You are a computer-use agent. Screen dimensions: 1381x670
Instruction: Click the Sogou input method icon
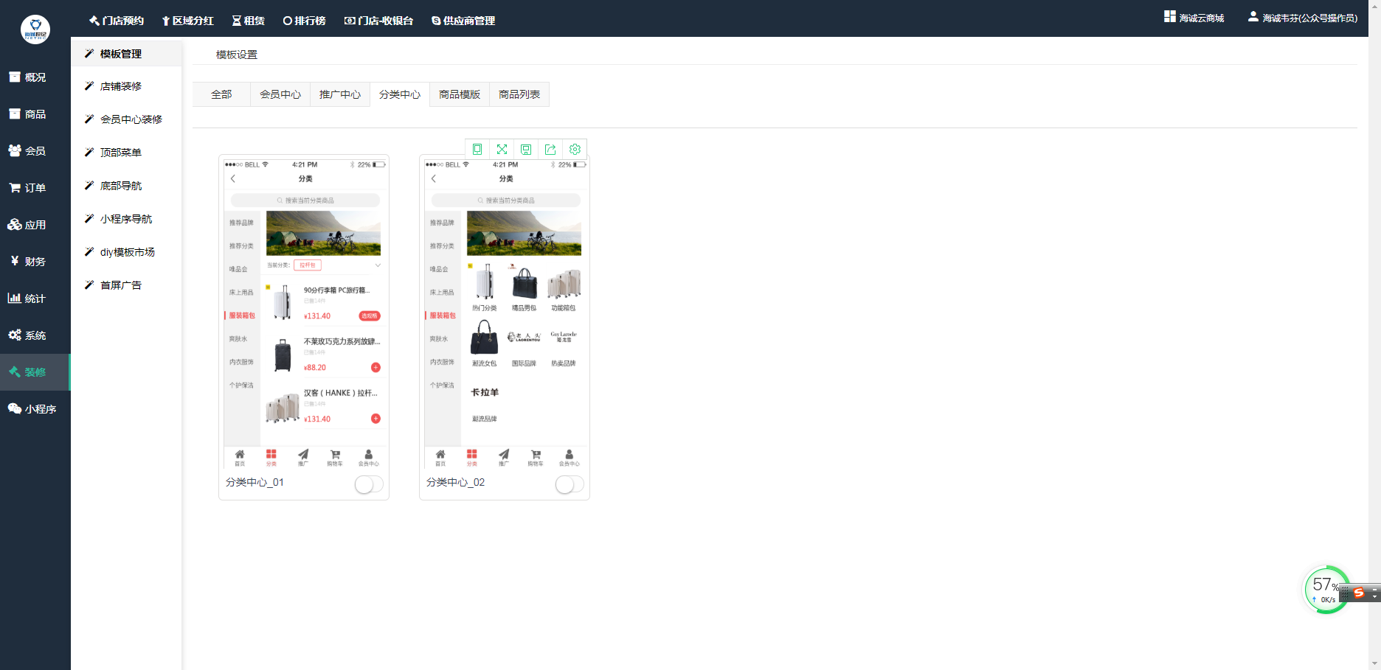[x=1358, y=593]
